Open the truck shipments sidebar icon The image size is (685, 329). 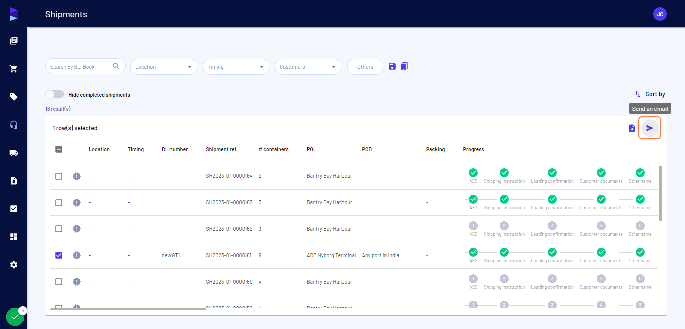[x=14, y=153]
